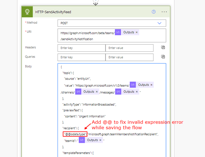Remove the Outputs token after v1.0/teams/ in Body
205x157 pixels.
pos(151,85)
